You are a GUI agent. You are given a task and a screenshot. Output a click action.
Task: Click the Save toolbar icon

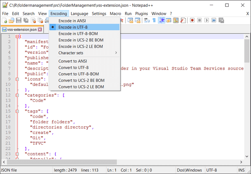coord(19,20)
